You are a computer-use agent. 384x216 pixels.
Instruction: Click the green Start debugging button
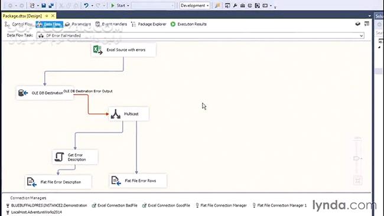tap(113, 5)
